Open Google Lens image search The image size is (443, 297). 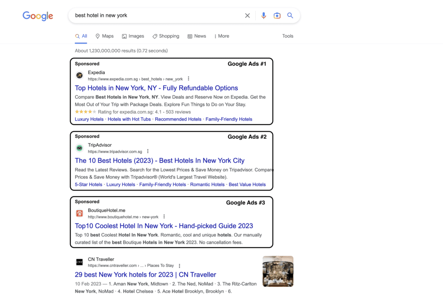(277, 16)
